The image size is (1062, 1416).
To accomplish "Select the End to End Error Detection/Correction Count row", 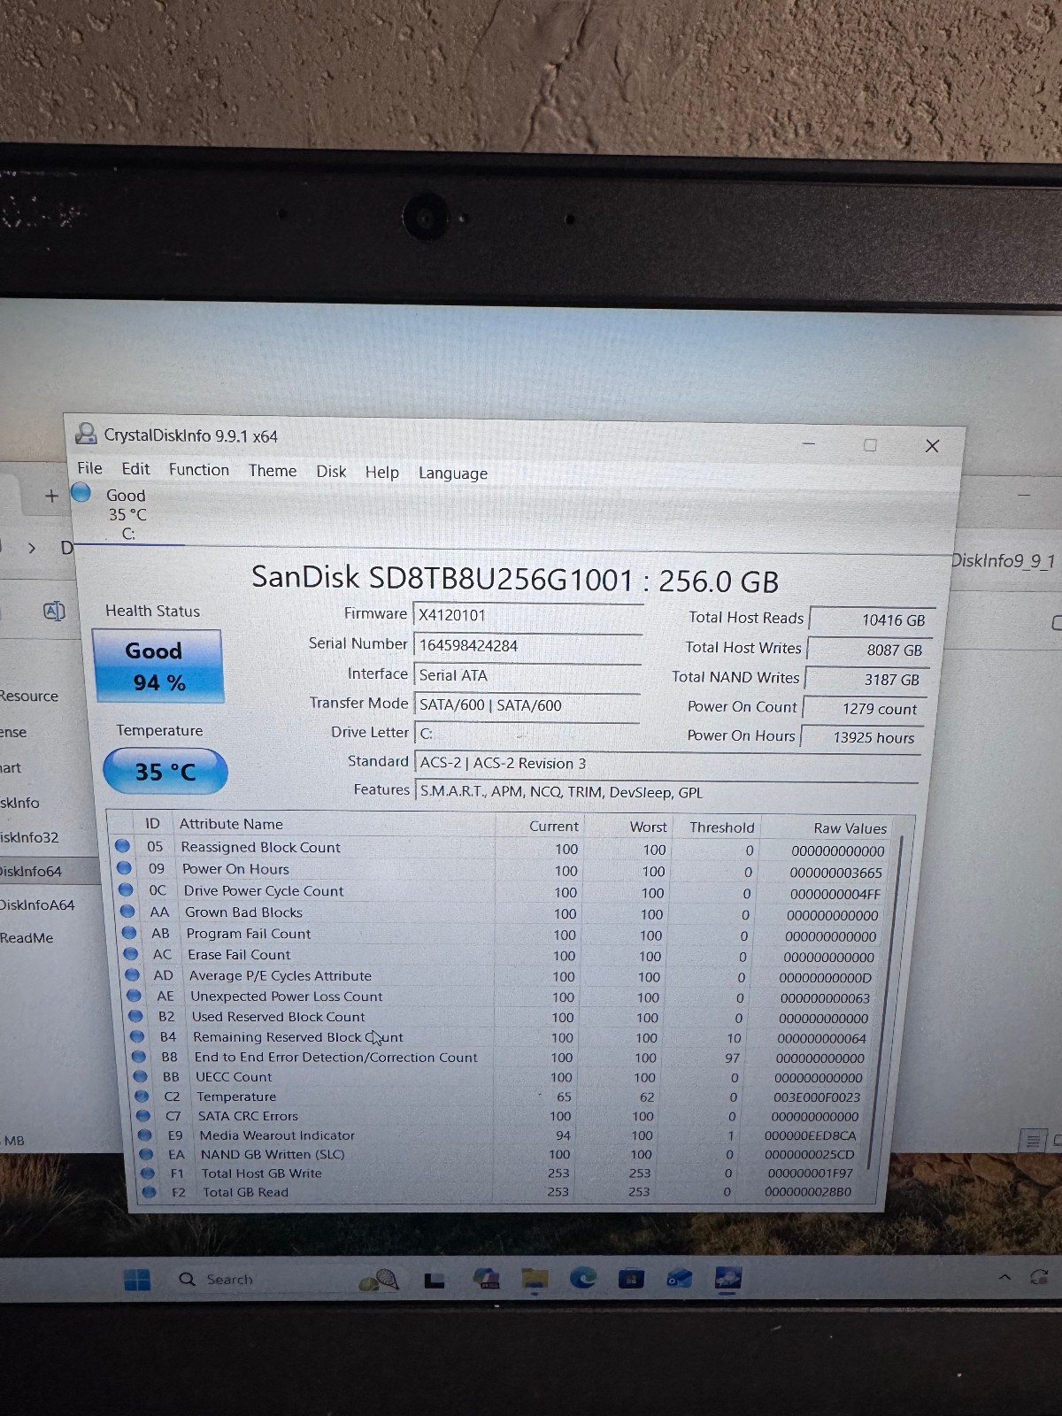I will click(x=501, y=1058).
